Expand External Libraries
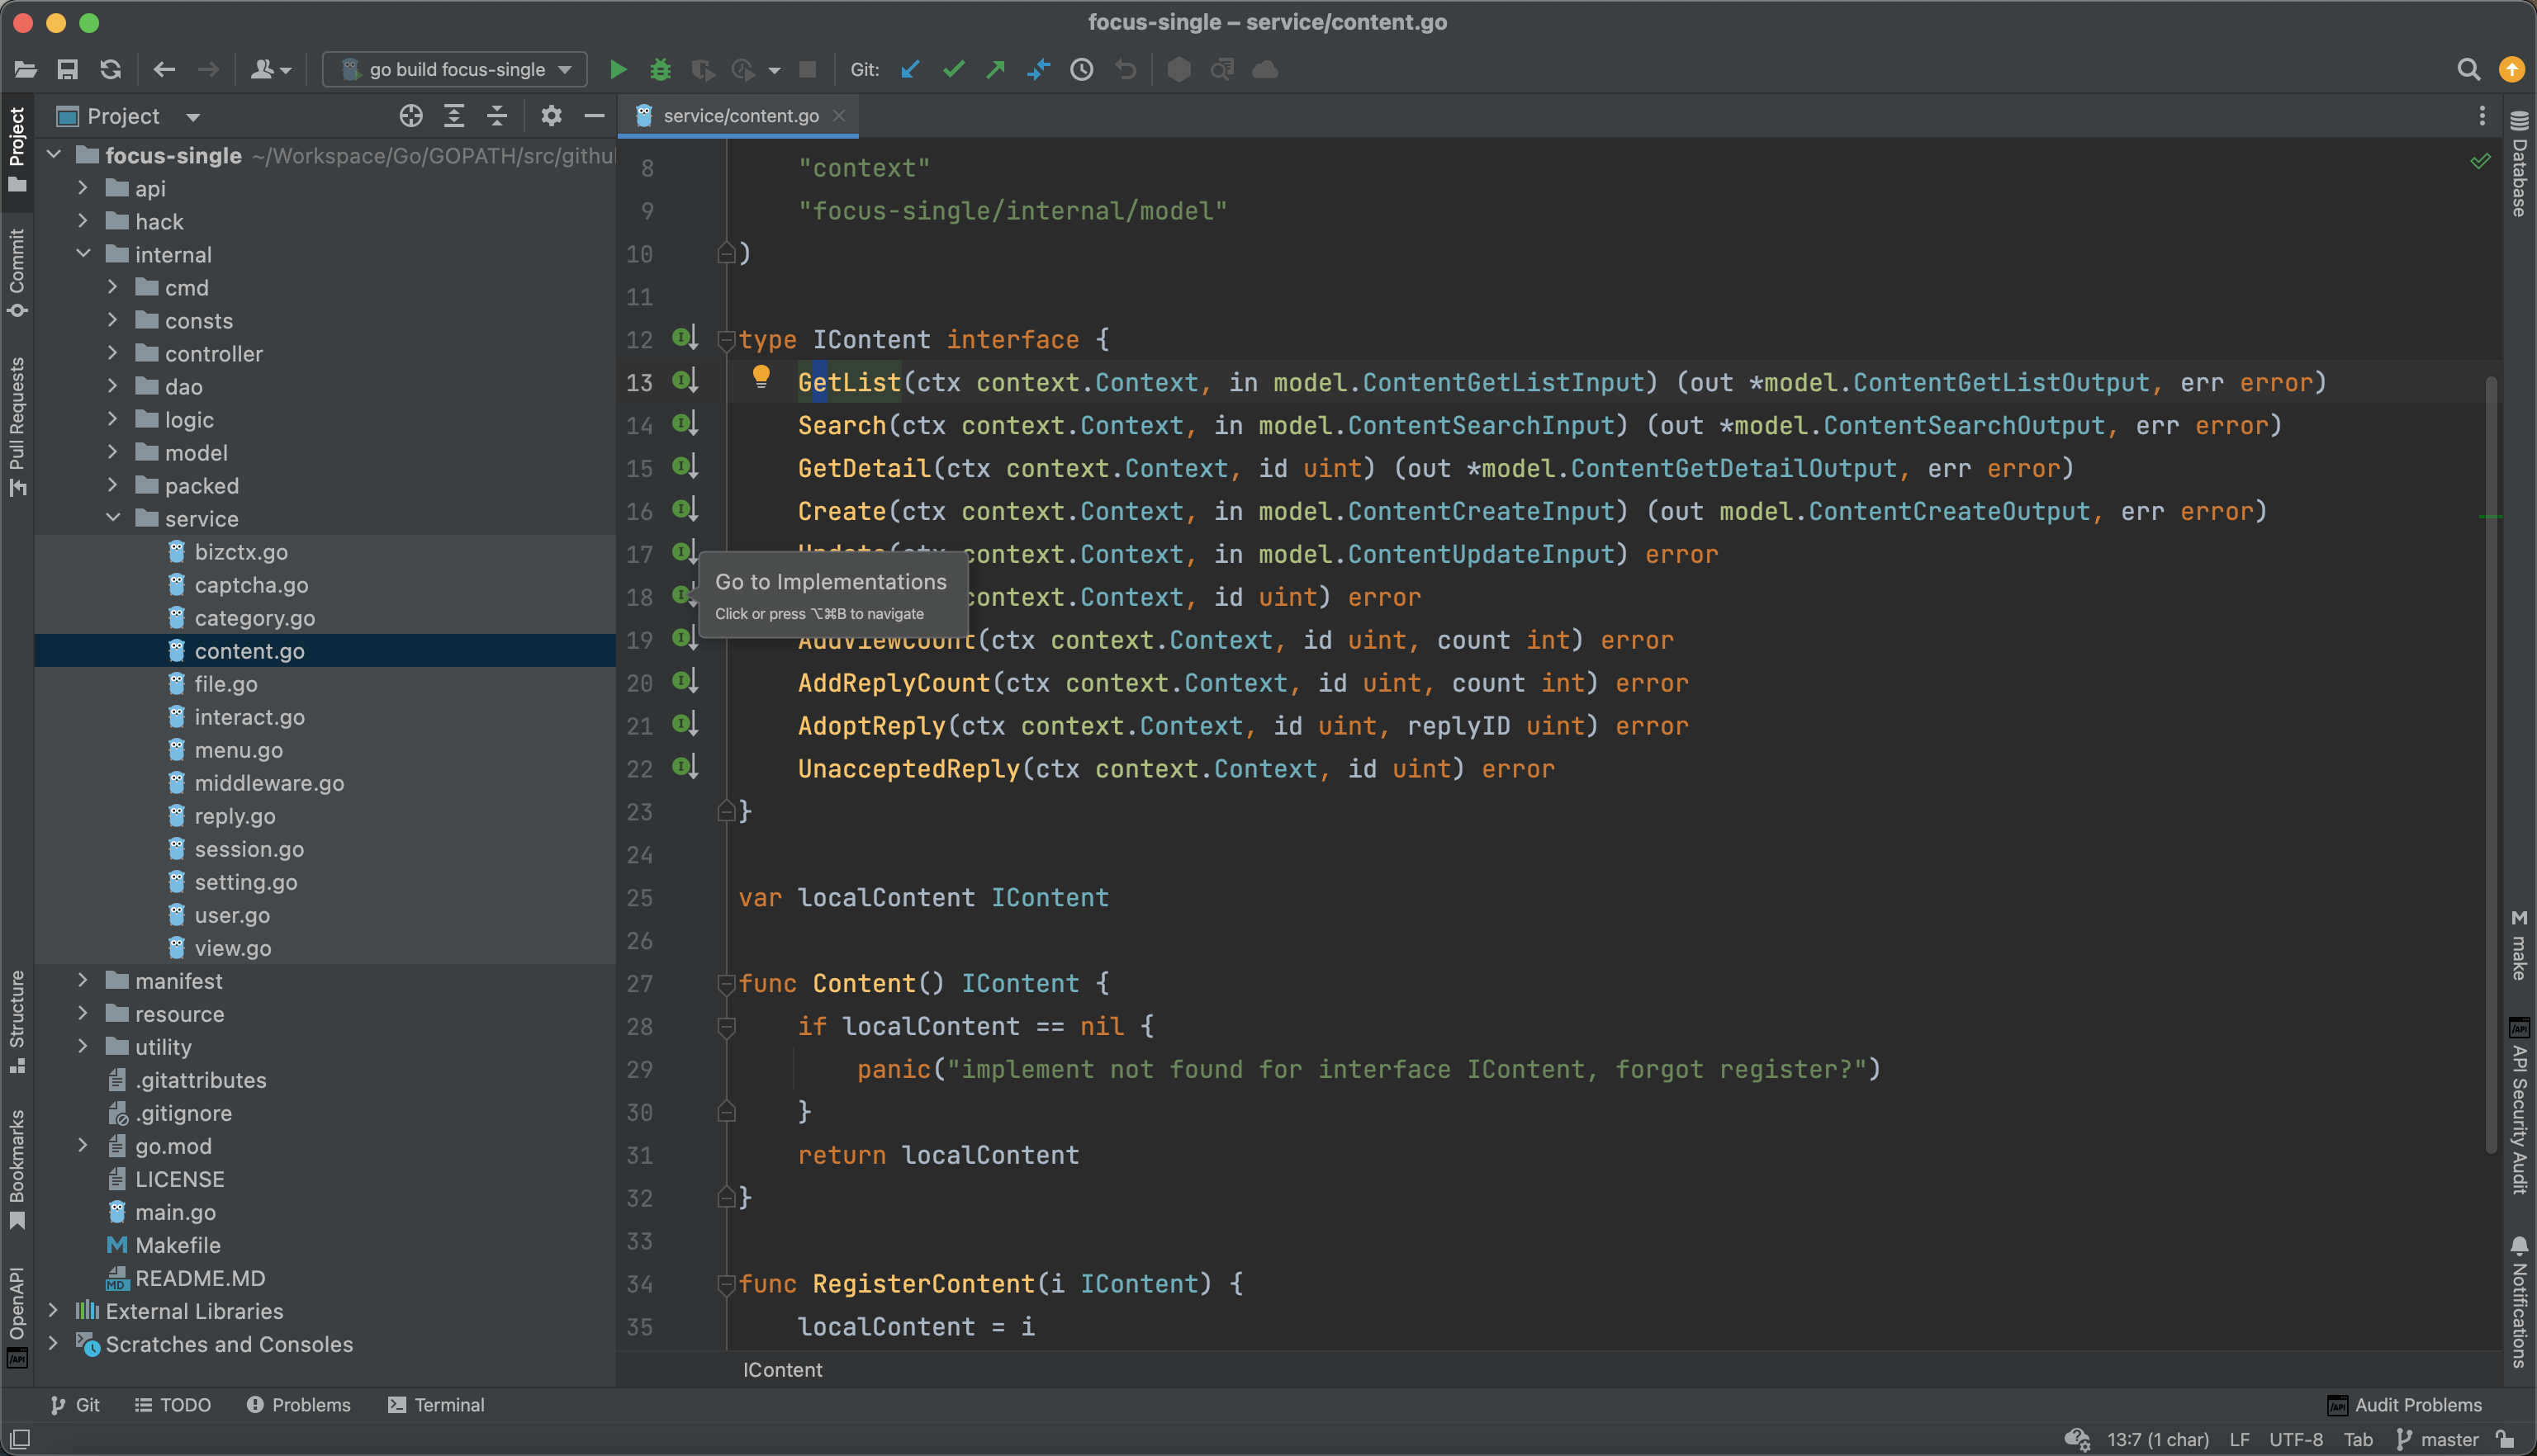This screenshot has height=1456, width=2537. 53,1311
